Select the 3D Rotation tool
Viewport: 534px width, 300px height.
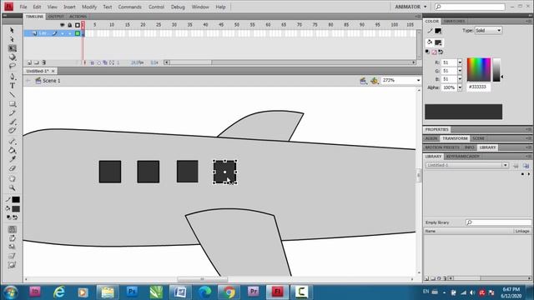(13, 57)
